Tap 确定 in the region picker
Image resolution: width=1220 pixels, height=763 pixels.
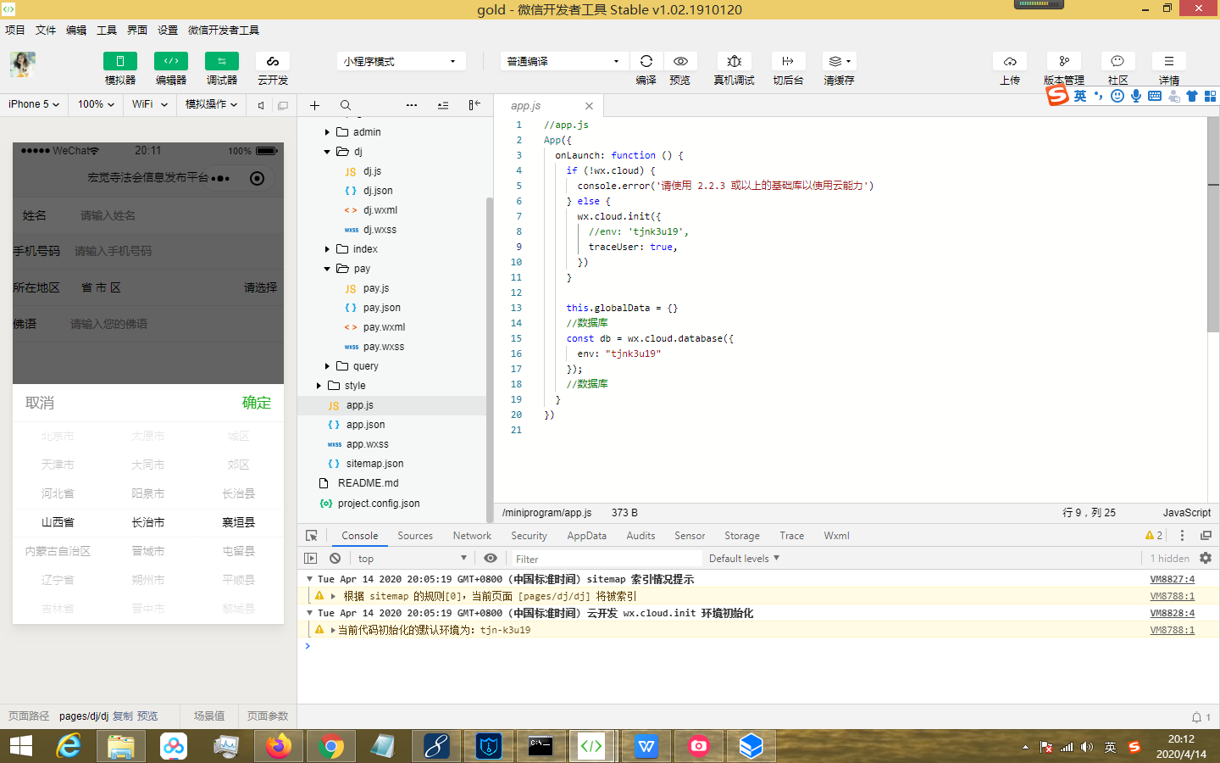coord(257,403)
